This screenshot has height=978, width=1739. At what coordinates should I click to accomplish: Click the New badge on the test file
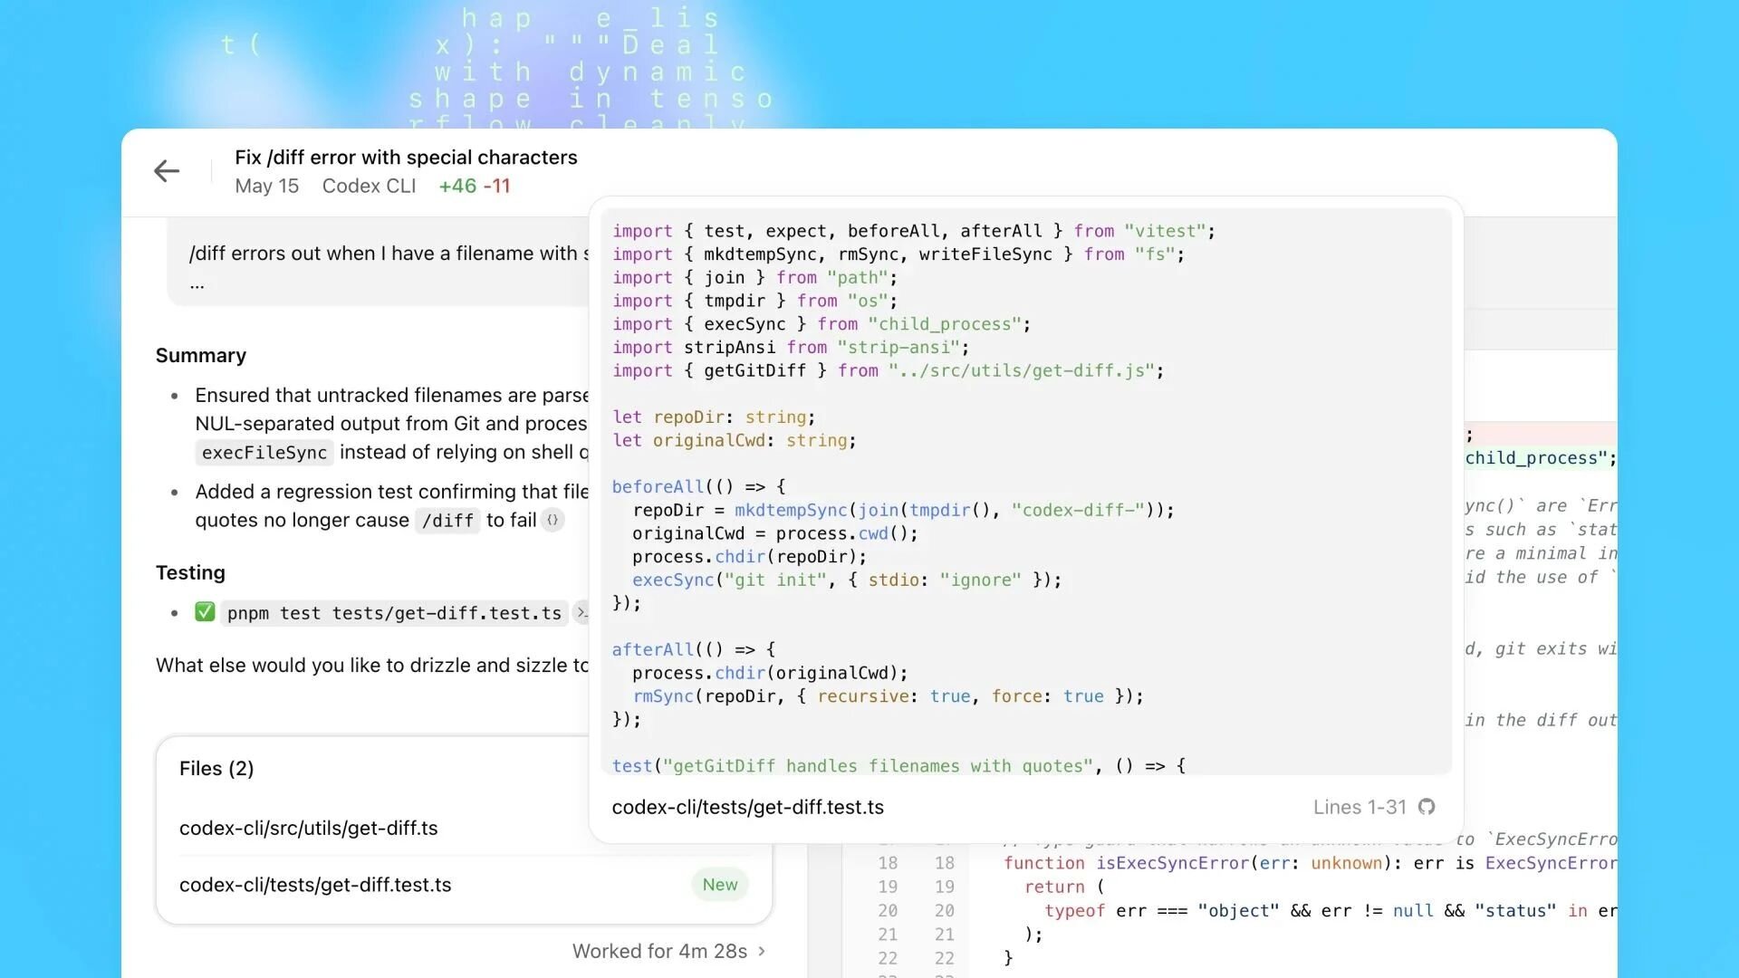coord(719,885)
